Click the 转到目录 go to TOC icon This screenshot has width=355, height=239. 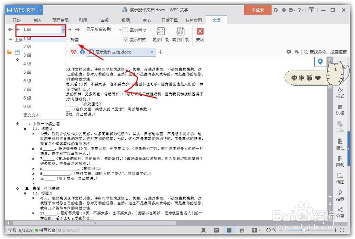(x=180, y=31)
